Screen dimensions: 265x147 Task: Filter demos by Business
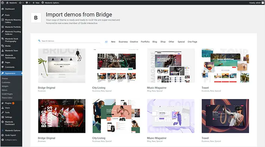(x=123, y=42)
